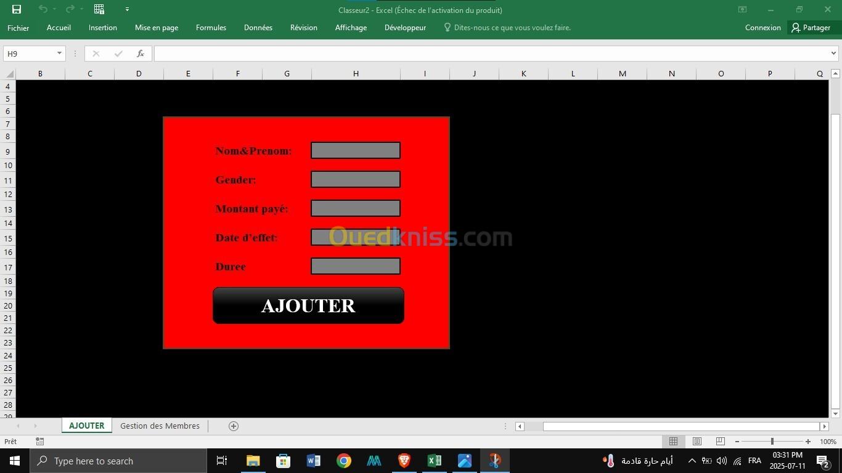This screenshot has width=842, height=473.
Task: Click the Undo arrow icon
Action: tap(43, 9)
